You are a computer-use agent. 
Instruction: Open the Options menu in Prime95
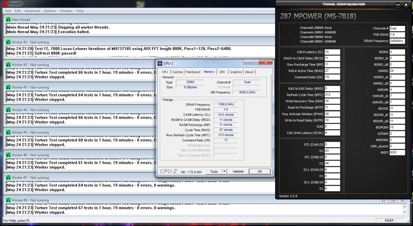click(50, 11)
